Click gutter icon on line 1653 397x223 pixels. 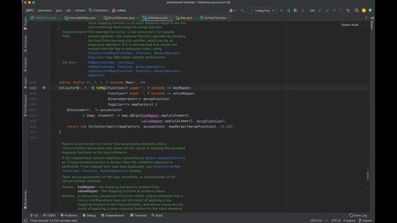coord(44,88)
